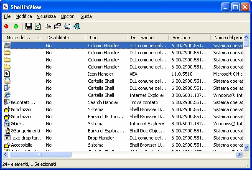Click the exit door toolbar icon

(x=77, y=26)
